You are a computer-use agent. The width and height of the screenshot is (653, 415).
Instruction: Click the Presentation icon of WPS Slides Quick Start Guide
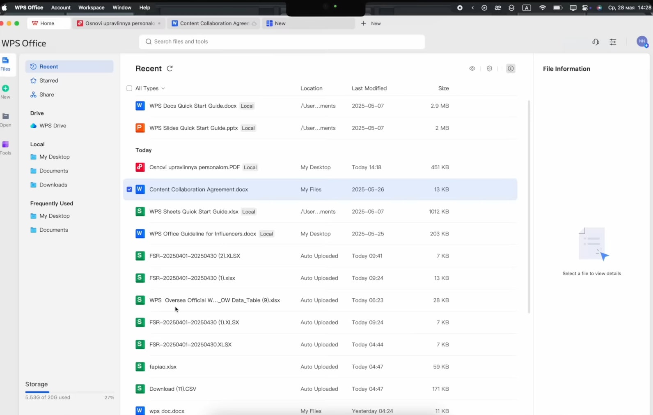tap(140, 128)
